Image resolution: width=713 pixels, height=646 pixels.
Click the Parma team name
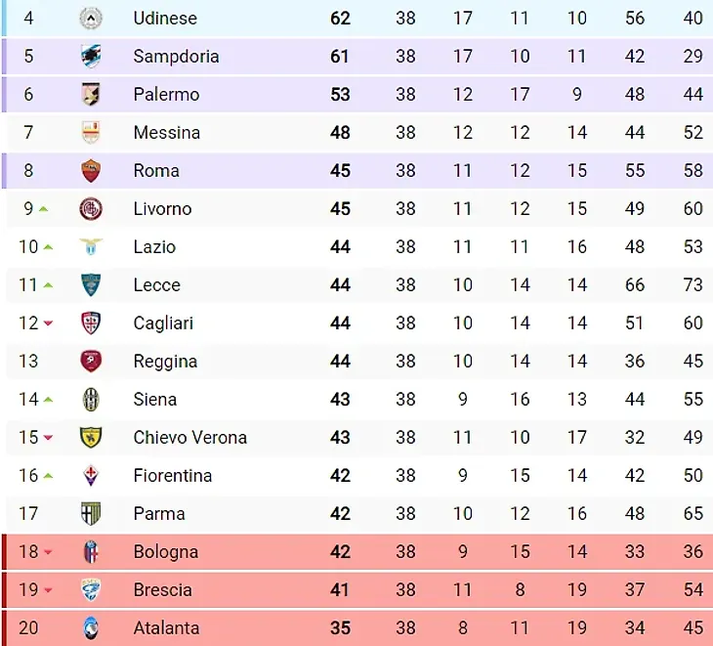pyautogui.click(x=158, y=513)
